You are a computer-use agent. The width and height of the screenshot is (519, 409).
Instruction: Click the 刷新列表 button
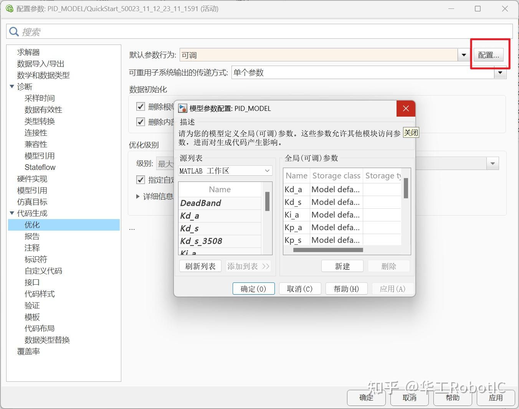click(200, 266)
